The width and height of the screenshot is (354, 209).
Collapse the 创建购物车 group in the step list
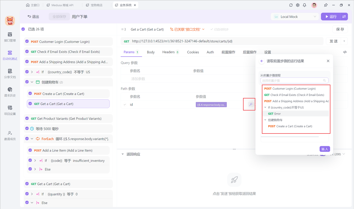32,82
